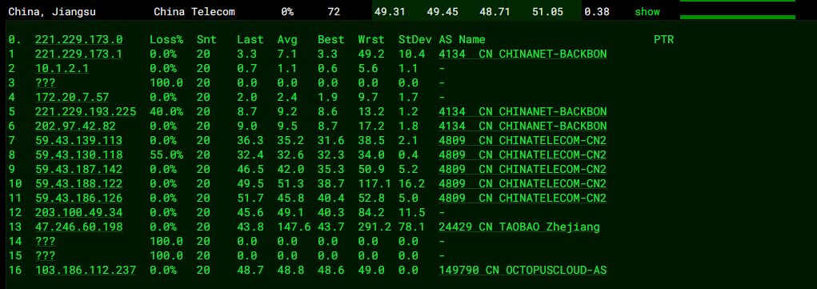Open AS link 24429 CN TAOBAO Zhejiang
Viewport: 817px width, 289px height.
[x=519, y=227]
